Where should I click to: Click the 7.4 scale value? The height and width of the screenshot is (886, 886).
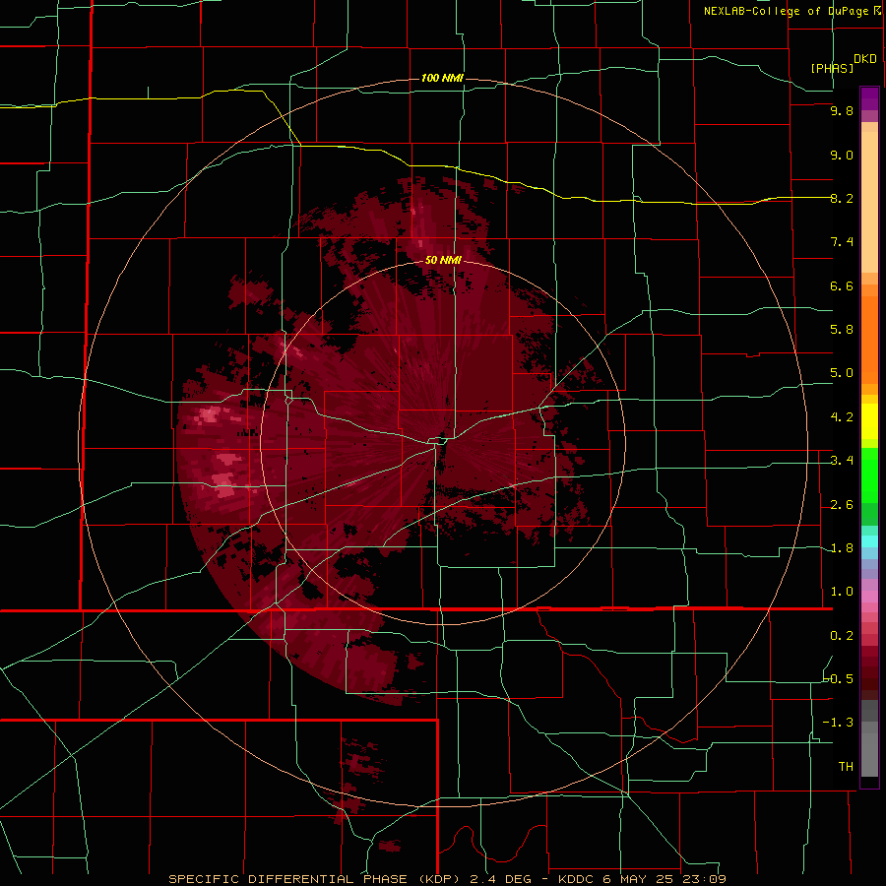pyautogui.click(x=842, y=242)
